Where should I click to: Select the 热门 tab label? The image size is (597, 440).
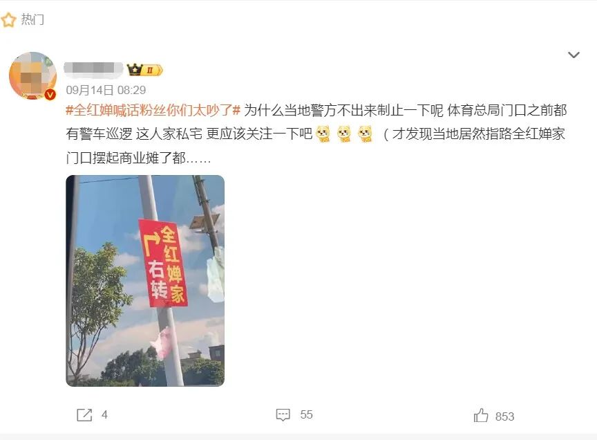pyautogui.click(x=32, y=19)
